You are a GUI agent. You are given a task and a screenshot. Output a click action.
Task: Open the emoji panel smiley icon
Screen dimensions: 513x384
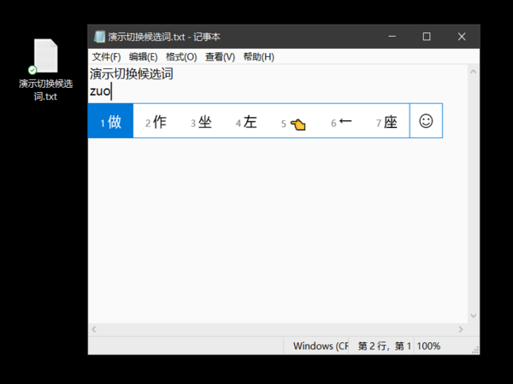(x=426, y=121)
